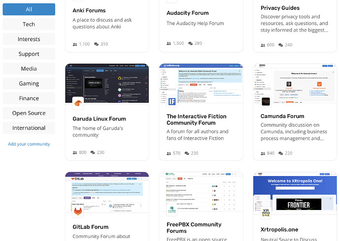Click the Camunda Forum 220 posts count

(289, 153)
